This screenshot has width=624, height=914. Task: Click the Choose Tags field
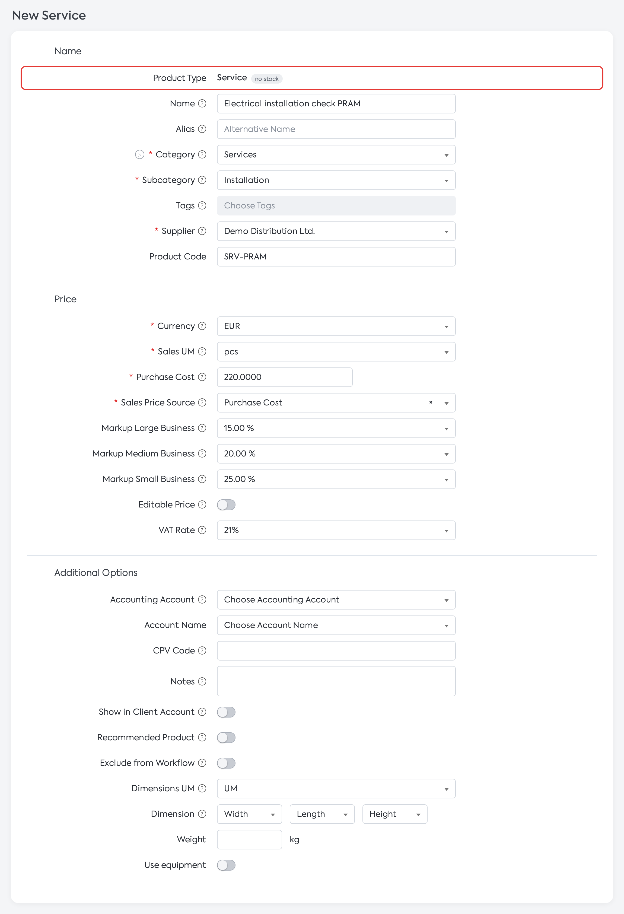click(336, 206)
